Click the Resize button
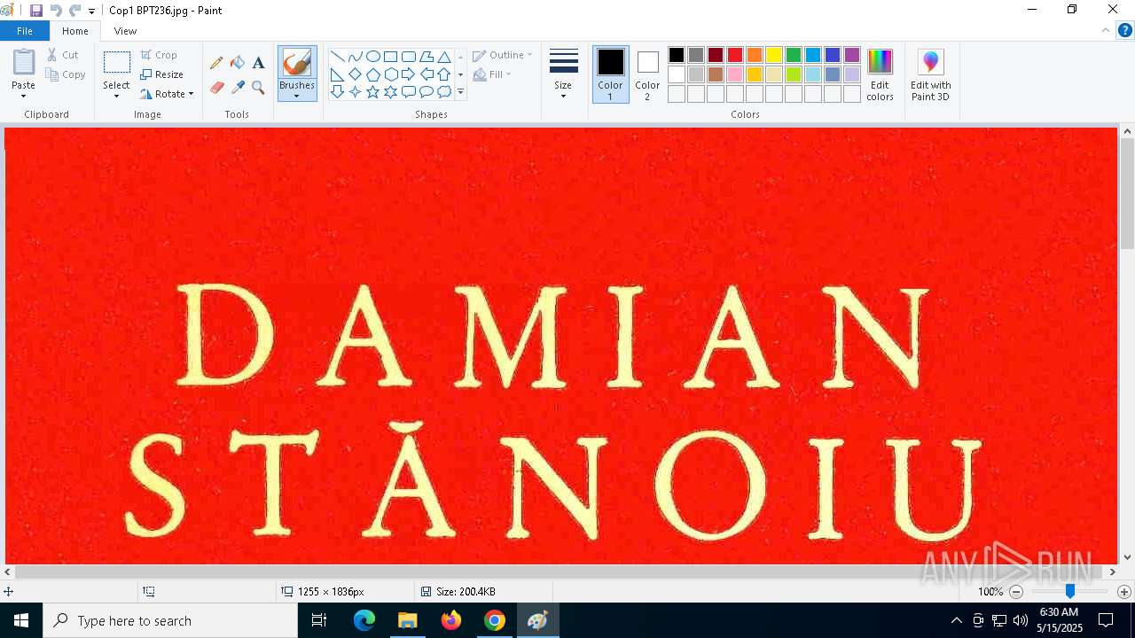The image size is (1135, 638). (x=161, y=74)
